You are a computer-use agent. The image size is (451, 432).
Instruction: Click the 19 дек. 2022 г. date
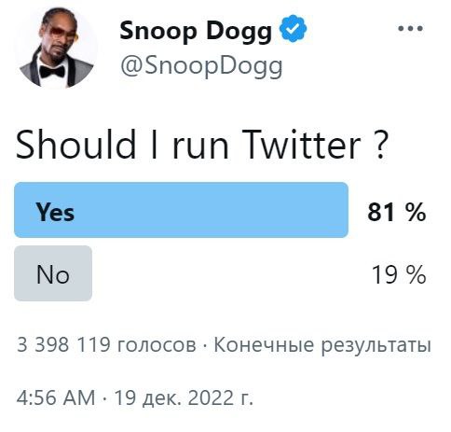point(184,398)
